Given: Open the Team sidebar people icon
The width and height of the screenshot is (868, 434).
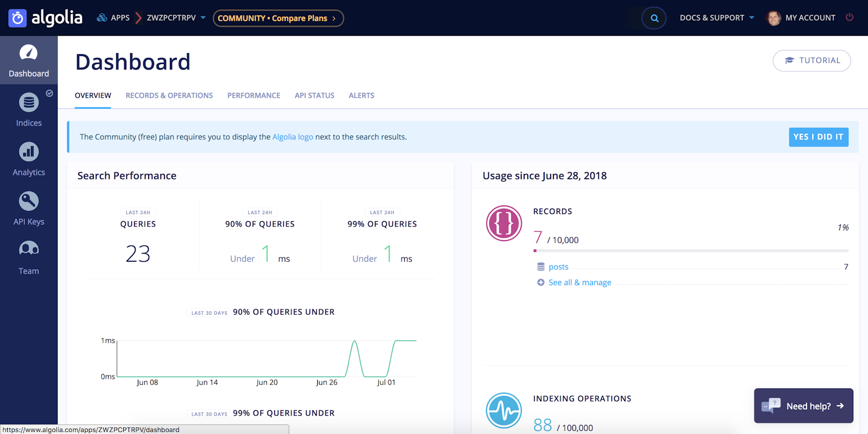Looking at the screenshot, I should click(29, 249).
